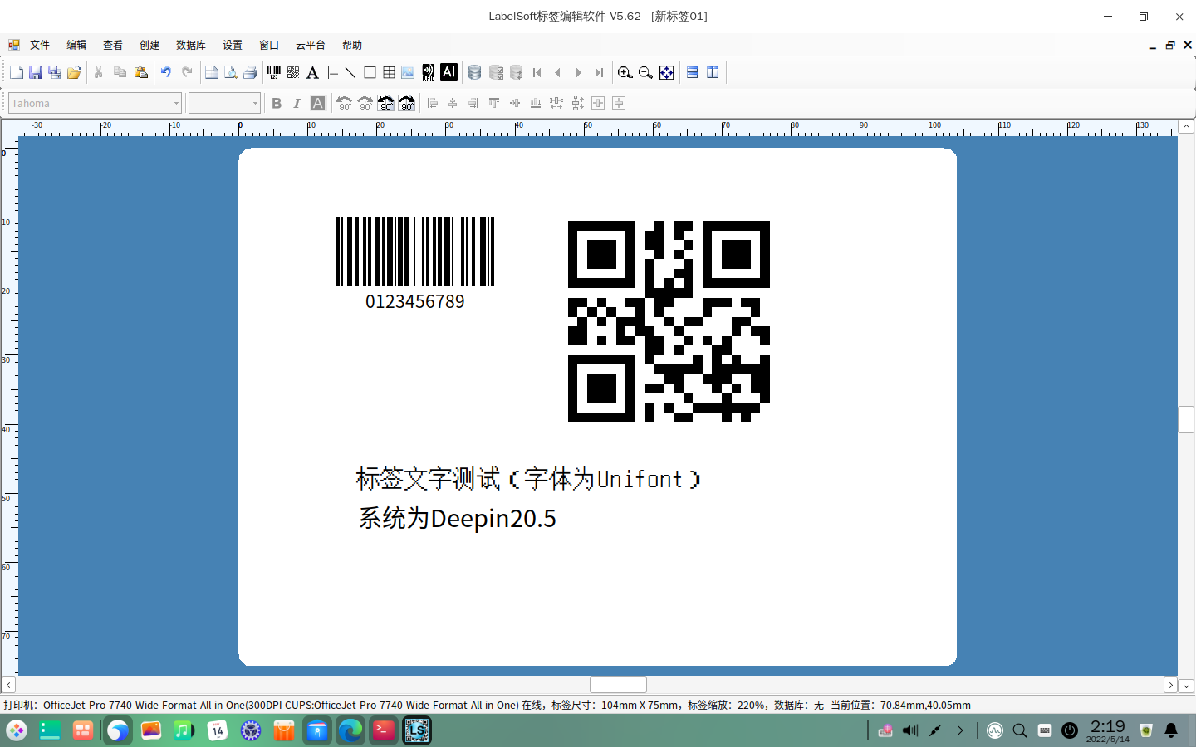Viewport: 1196px width, 747px height.
Task: Open the RFID tool
Action: (x=428, y=72)
